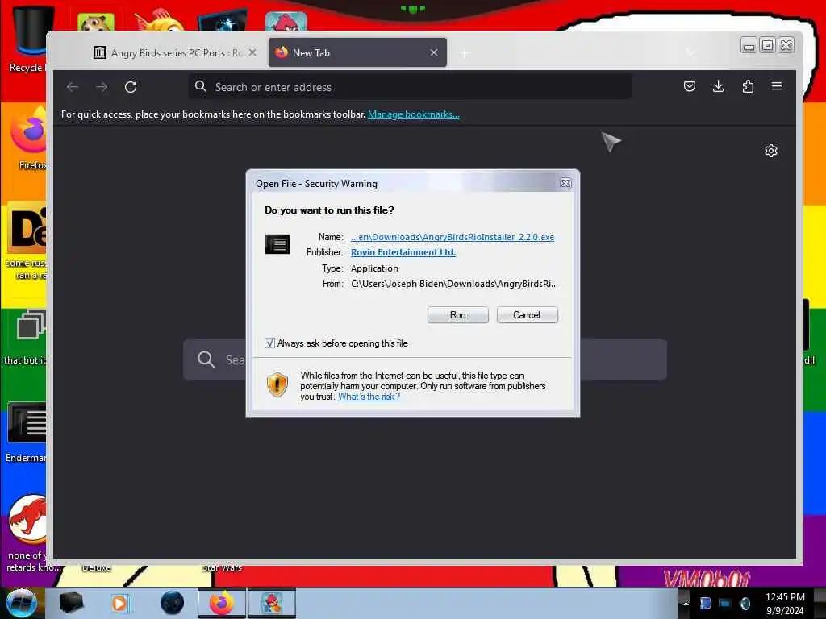Open the Firefox extensions puzzle icon
This screenshot has height=619, width=826.
[x=748, y=86]
